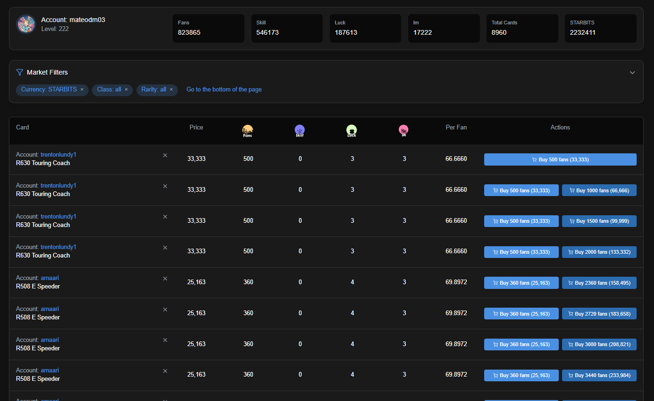Click the mateodm03 account avatar
Viewport: 654px width, 401px height.
[26, 24]
